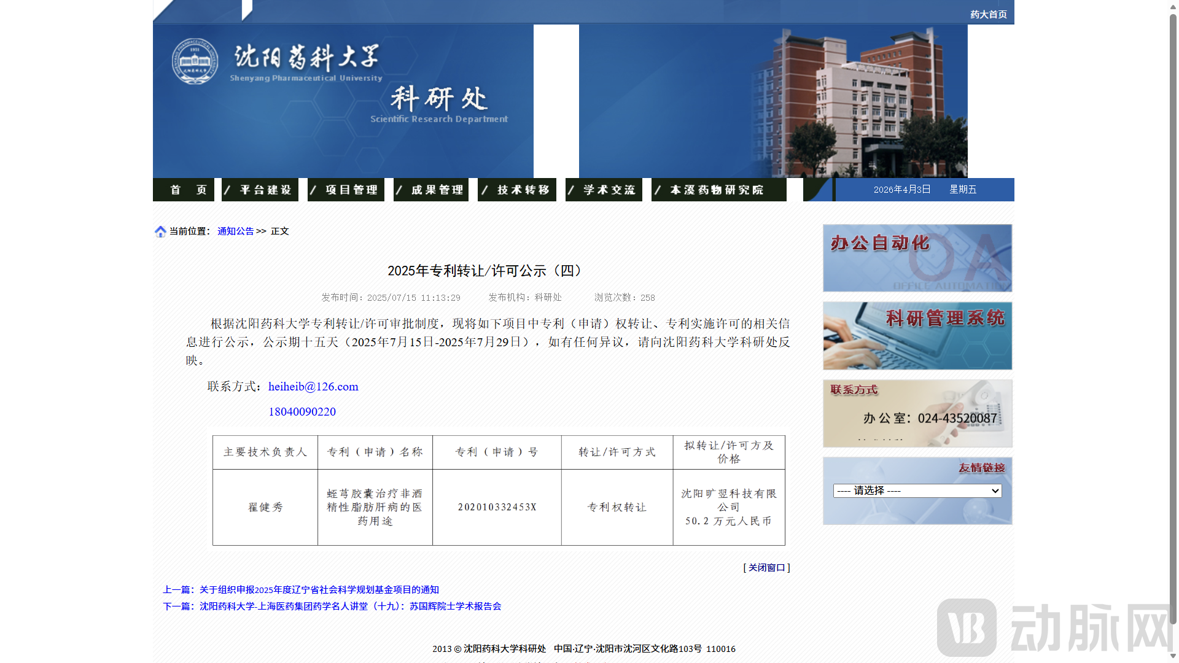Open the 通知公告 breadcrumb link
Viewport: 1179px width, 663px height.
(x=235, y=231)
